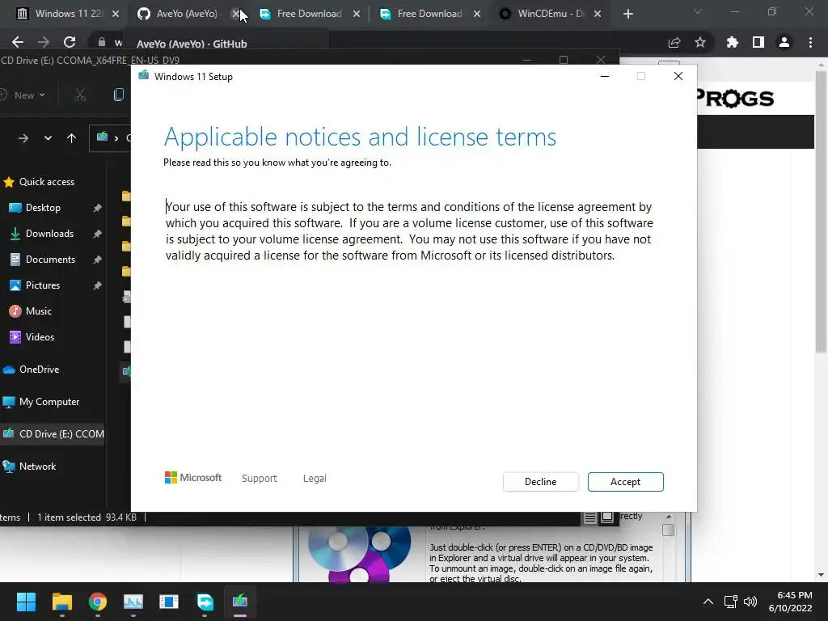Switch to the WinCDEmu tab

coord(551,14)
